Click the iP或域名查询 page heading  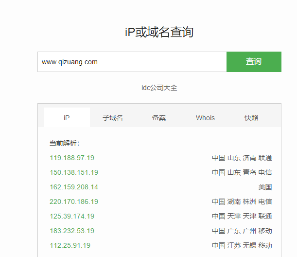point(159,33)
